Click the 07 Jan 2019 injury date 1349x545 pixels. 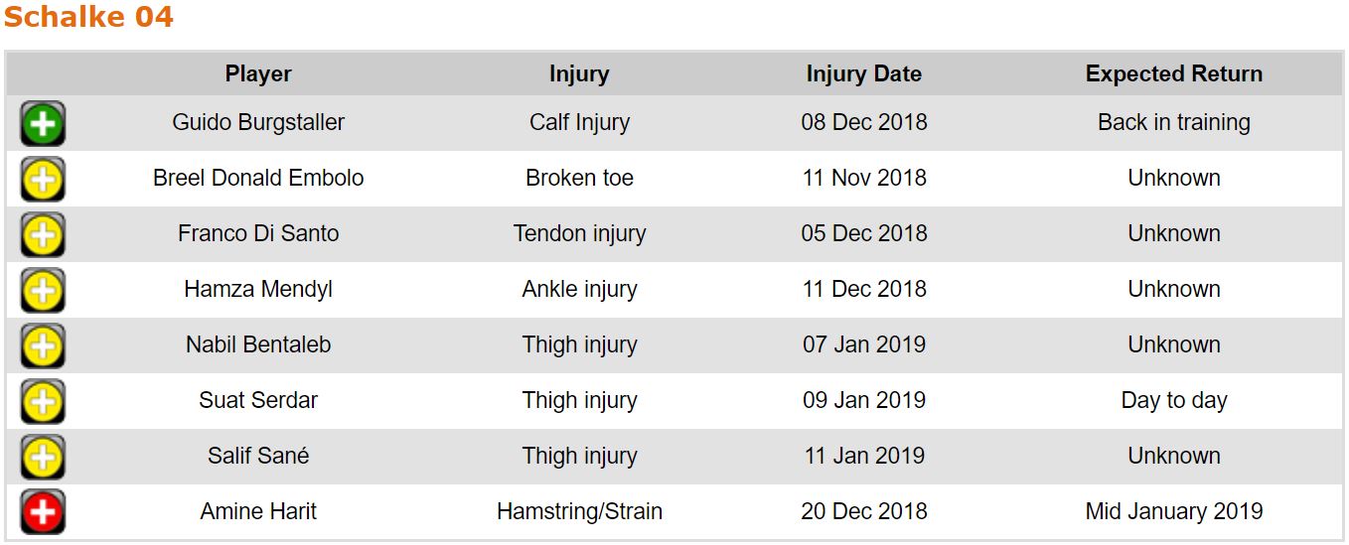click(x=863, y=345)
